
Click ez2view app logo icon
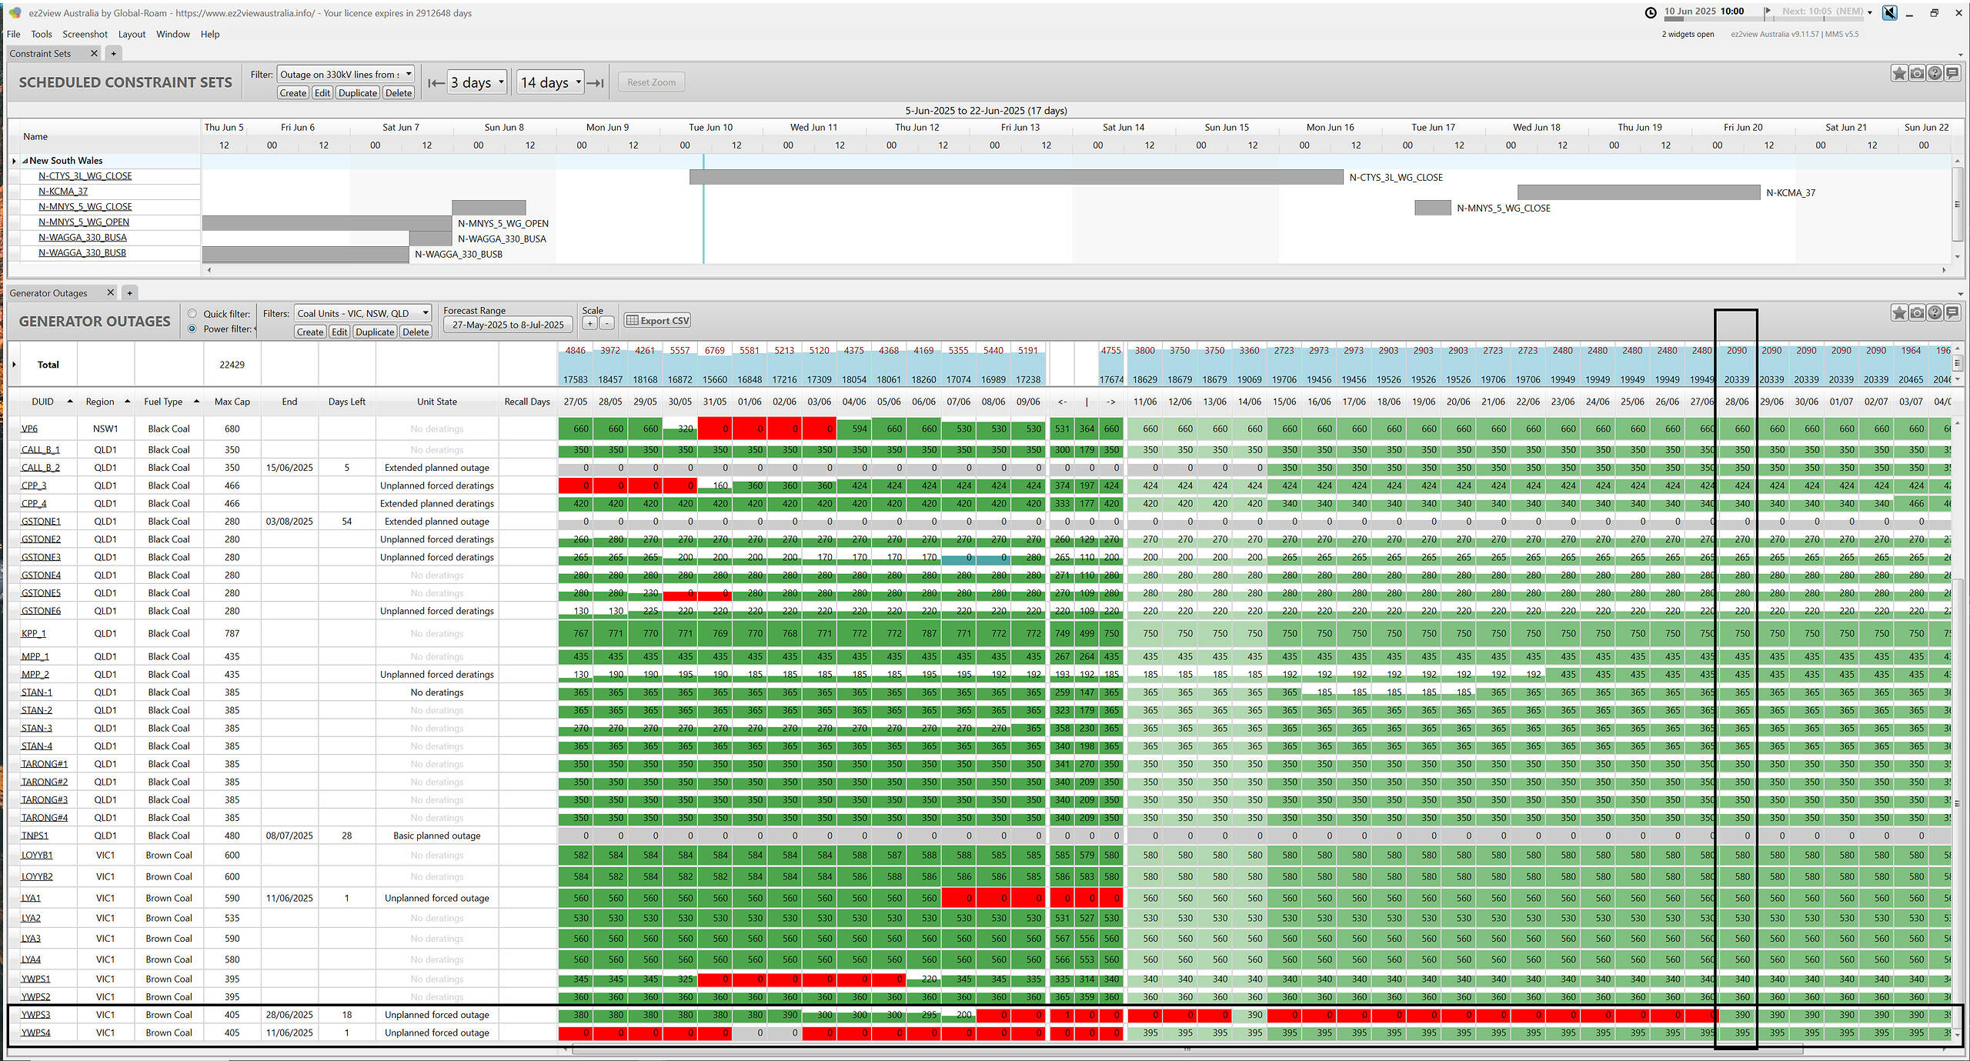click(x=14, y=13)
